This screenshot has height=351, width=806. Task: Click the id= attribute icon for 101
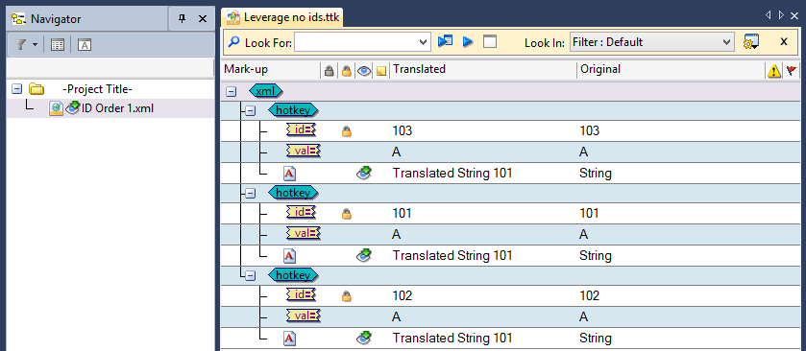pos(302,213)
